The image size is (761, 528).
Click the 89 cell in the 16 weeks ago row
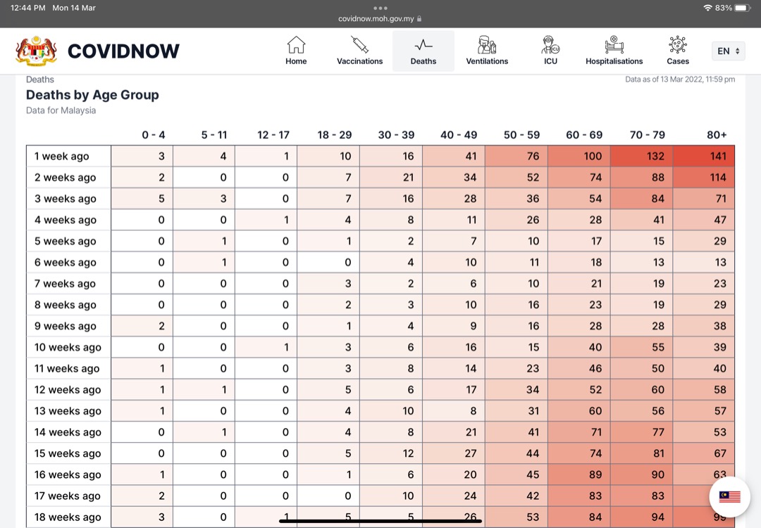pos(579,474)
